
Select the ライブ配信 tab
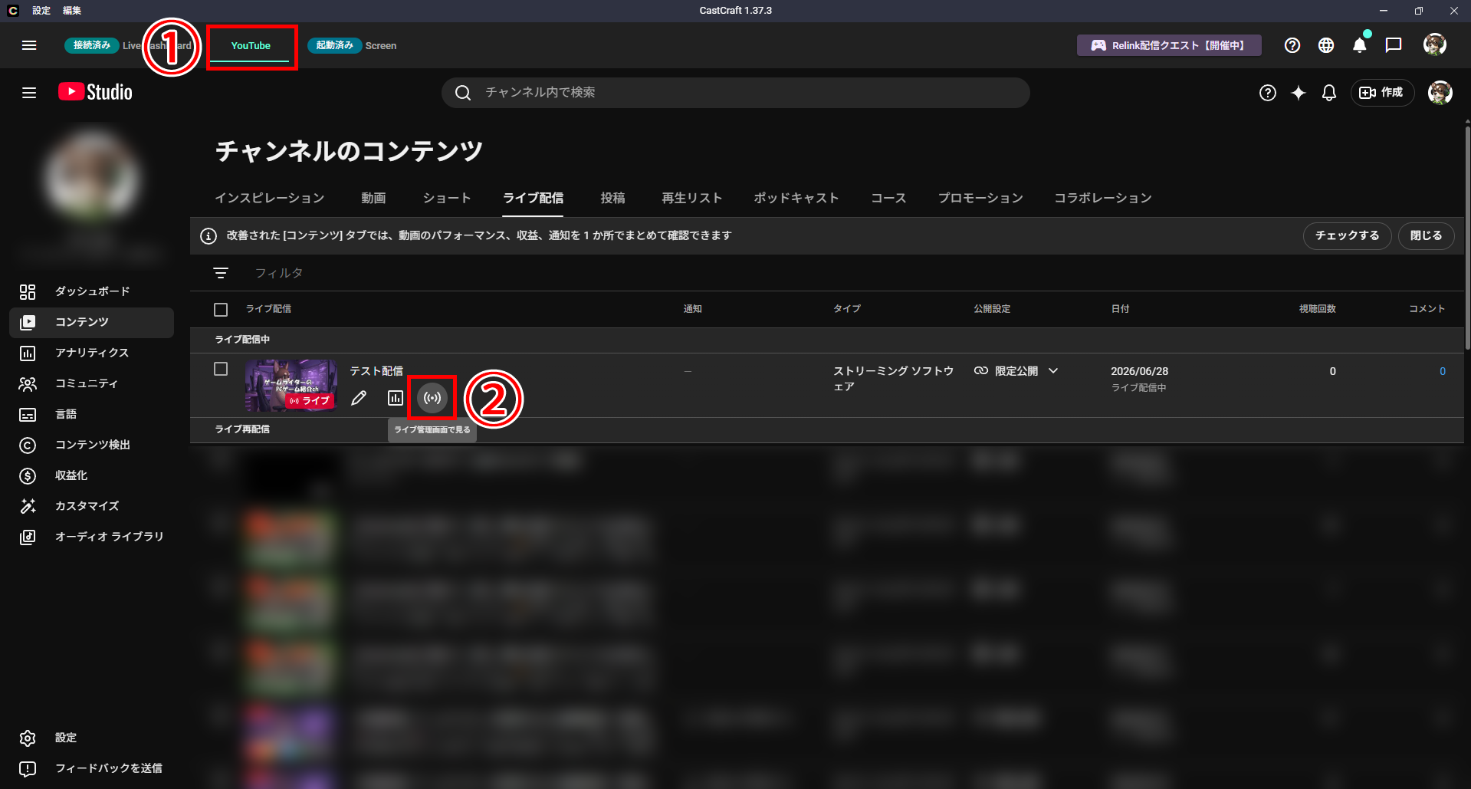click(534, 198)
